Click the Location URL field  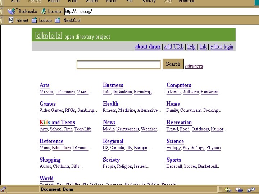tap(162, 11)
